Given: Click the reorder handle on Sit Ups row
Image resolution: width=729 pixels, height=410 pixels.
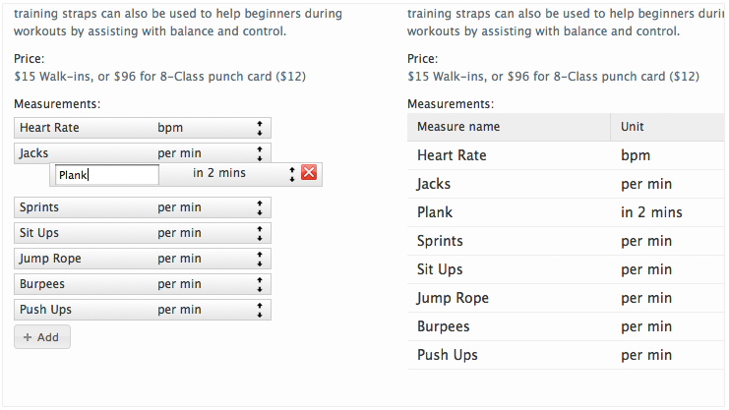Looking at the screenshot, I should tap(260, 233).
